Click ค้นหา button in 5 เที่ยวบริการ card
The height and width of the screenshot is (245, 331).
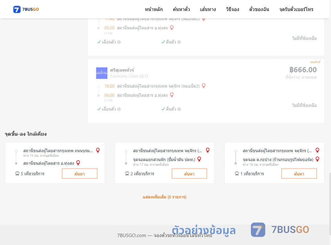pos(80,173)
